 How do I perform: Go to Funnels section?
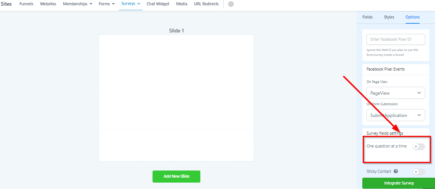point(26,4)
